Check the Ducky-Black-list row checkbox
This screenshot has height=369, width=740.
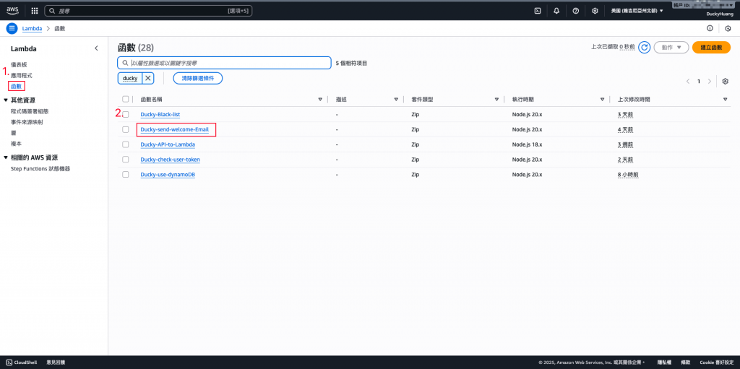(126, 115)
